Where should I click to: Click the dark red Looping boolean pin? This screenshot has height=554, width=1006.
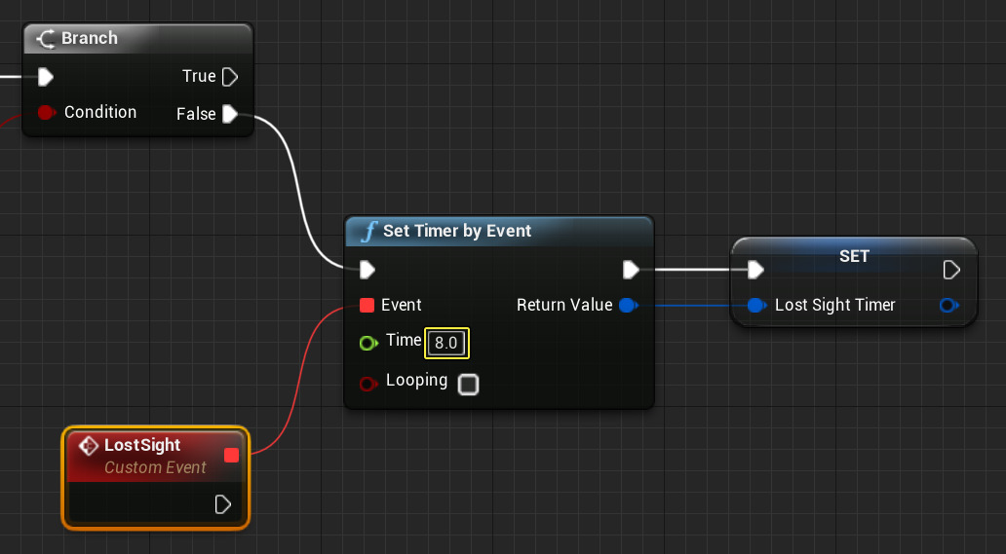click(368, 384)
